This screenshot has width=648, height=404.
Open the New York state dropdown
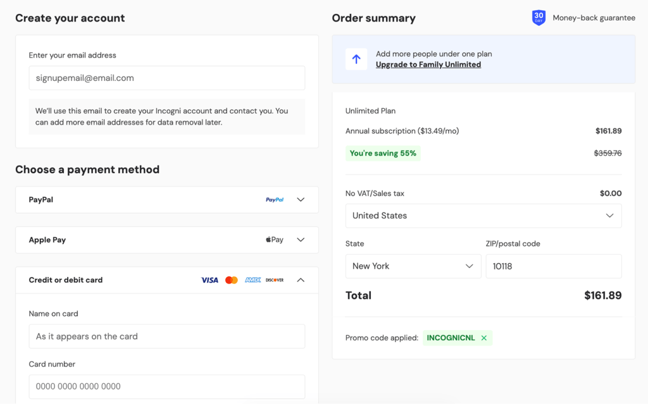[413, 266]
